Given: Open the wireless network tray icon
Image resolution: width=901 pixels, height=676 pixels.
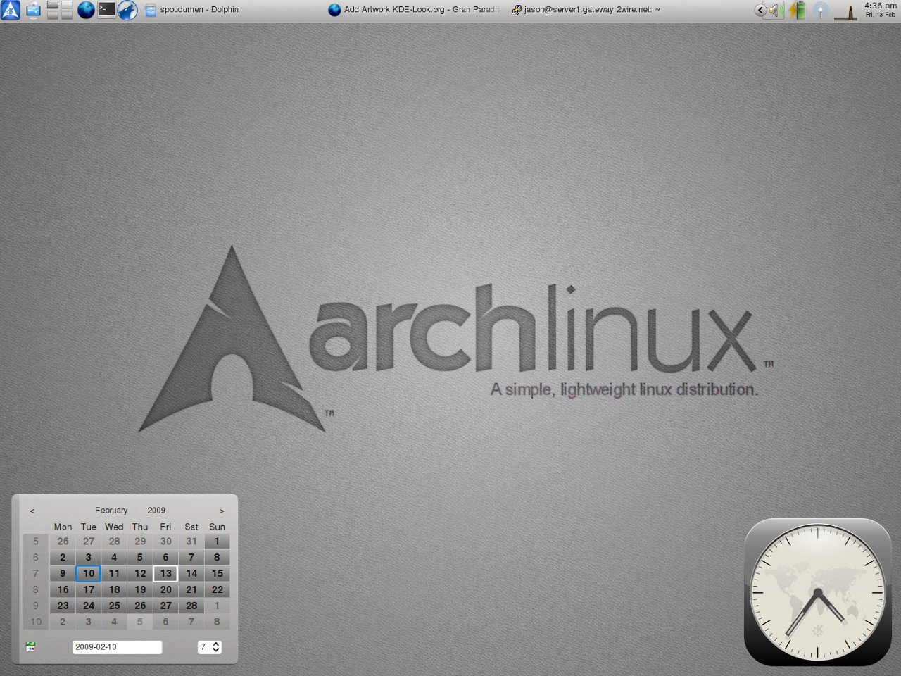Looking at the screenshot, I should [819, 10].
